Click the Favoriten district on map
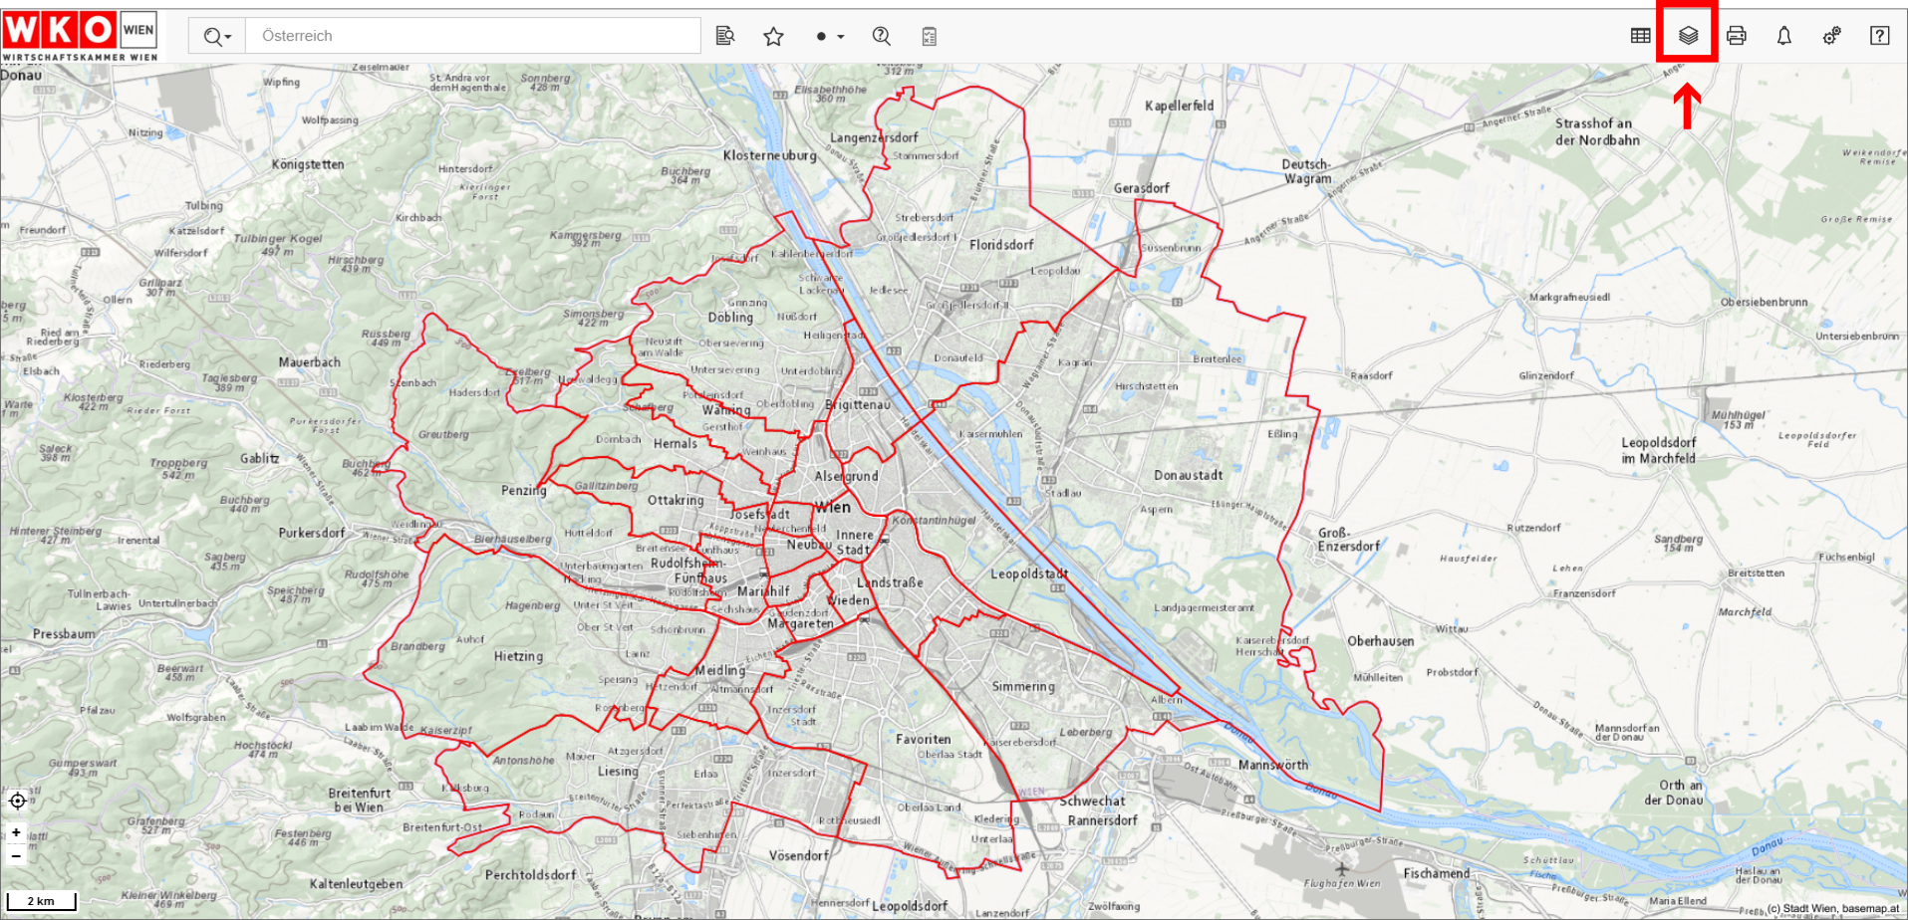1908x920 pixels. [923, 739]
